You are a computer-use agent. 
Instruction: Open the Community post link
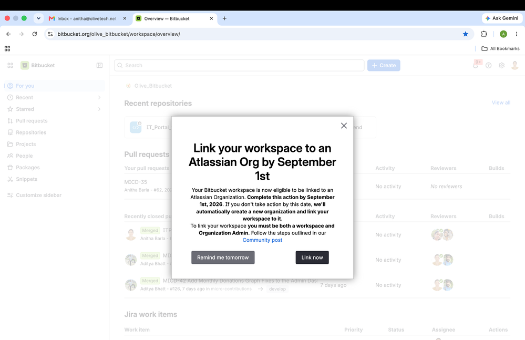tap(263, 240)
